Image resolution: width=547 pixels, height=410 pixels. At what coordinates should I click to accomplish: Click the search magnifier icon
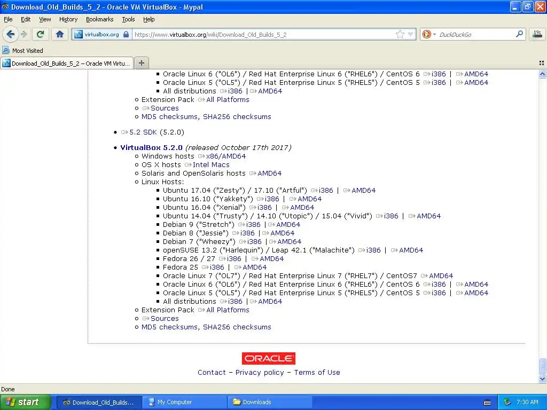click(x=519, y=34)
